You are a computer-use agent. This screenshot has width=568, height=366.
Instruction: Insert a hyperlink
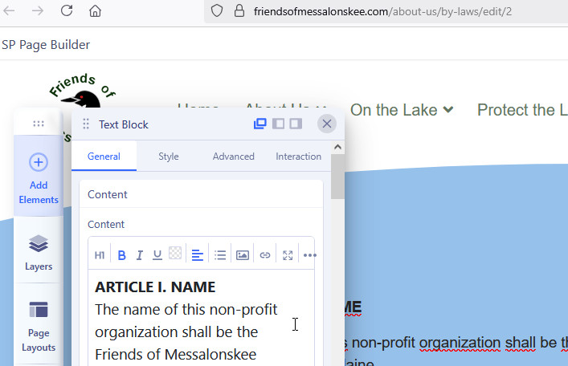pyautogui.click(x=265, y=255)
